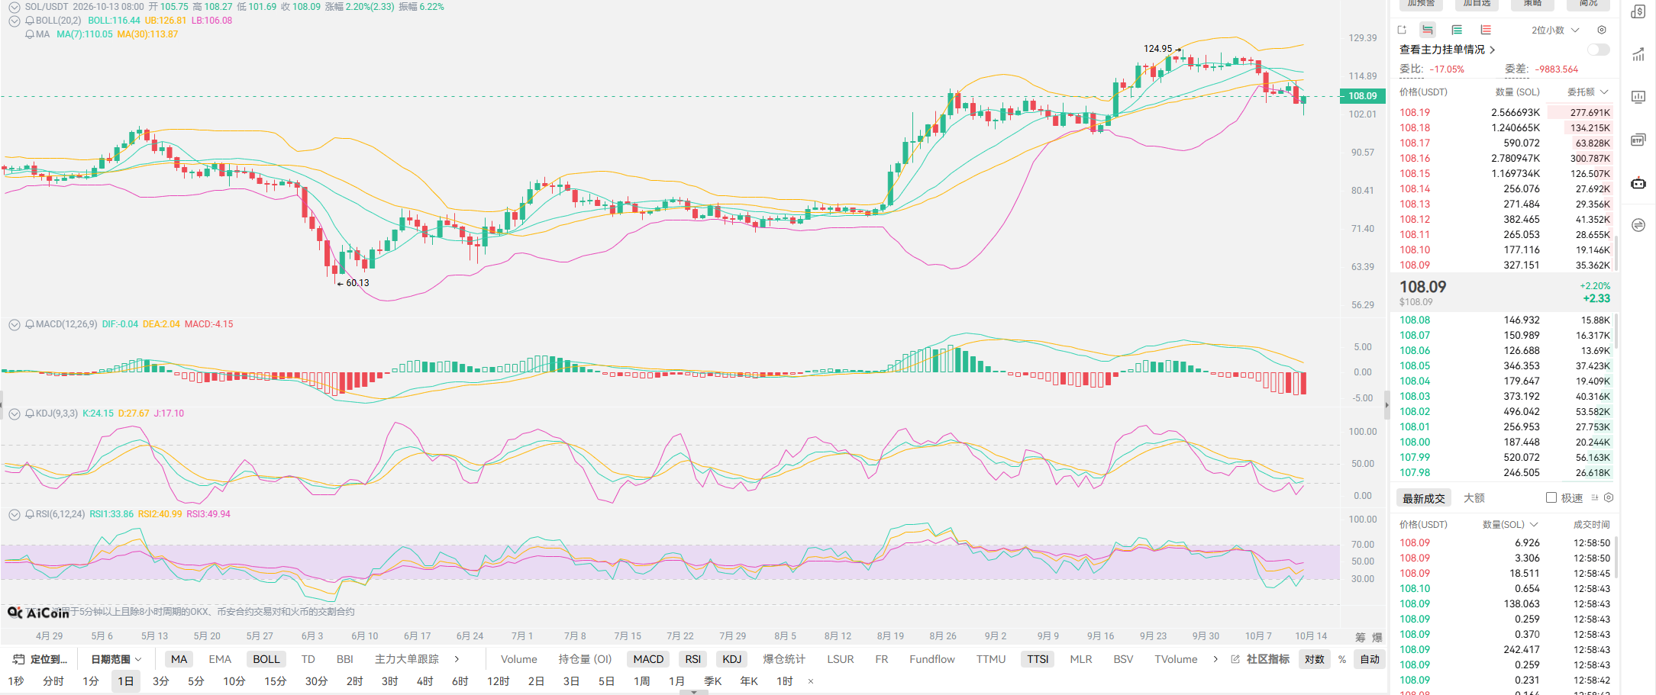Open 数量(SOL) dropdown in latest trades
This screenshot has width=1656, height=695.
click(1509, 524)
